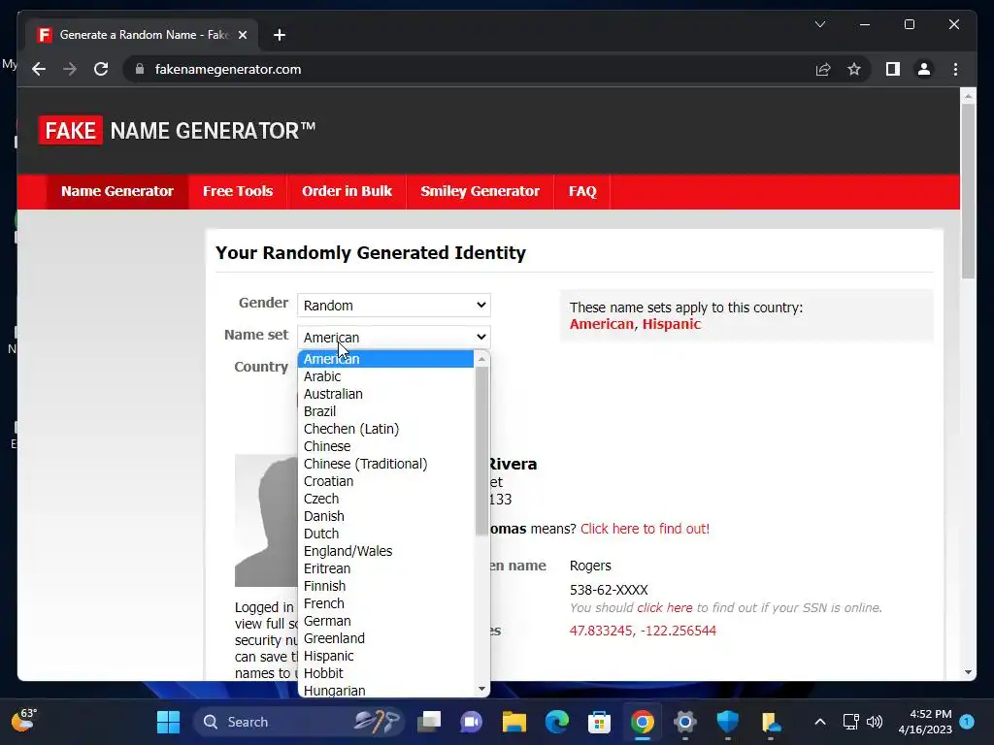Open File Explorer from the taskbar
Screen dimensions: 994x745
point(514,722)
